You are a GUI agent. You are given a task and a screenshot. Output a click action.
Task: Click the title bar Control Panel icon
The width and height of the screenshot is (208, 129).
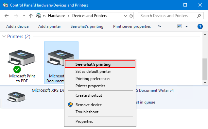[6, 5]
